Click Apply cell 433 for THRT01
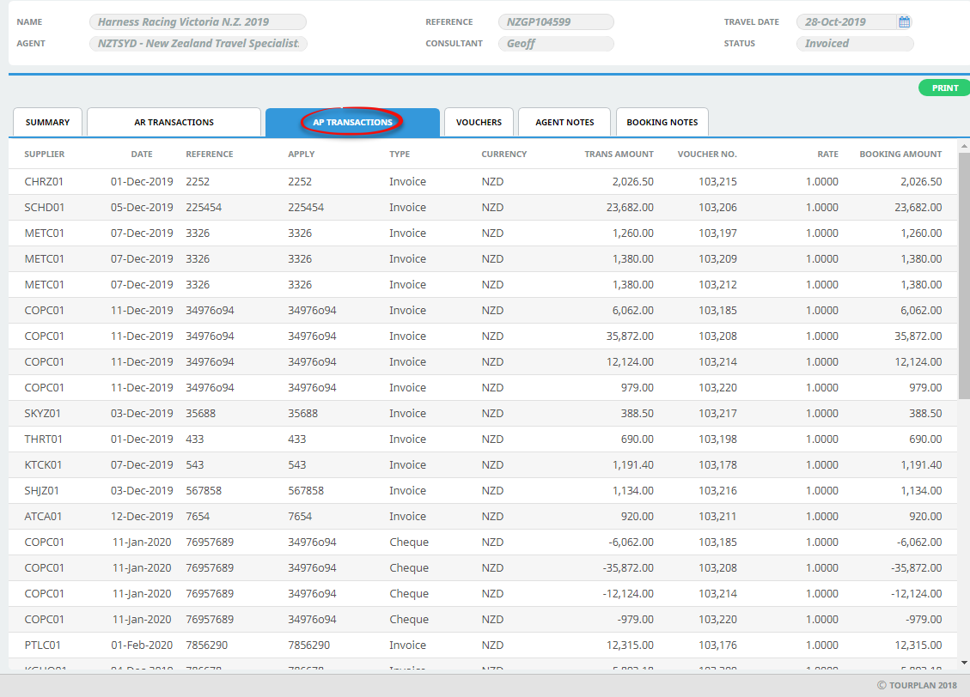The width and height of the screenshot is (970, 697). click(297, 439)
